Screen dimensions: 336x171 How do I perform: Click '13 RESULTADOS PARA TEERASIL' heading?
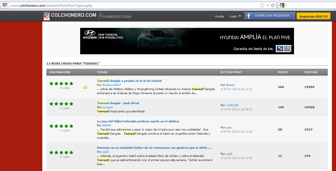pos(73,63)
